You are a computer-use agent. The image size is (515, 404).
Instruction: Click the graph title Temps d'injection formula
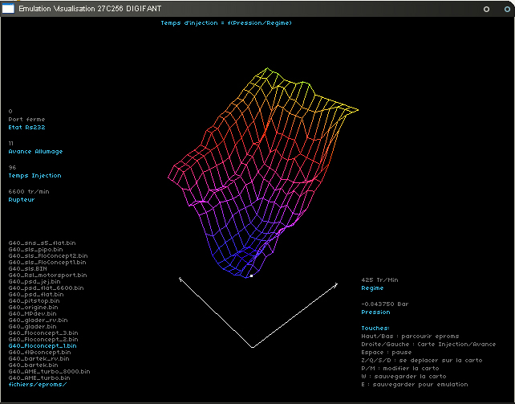[x=225, y=22]
